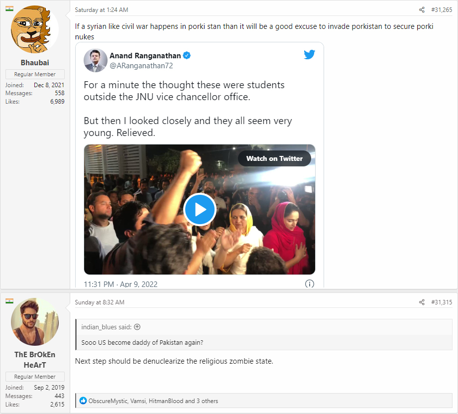Image resolution: width=458 pixels, height=414 pixels.
Task: Click Sunday at 8:32 AM timestamp
Action: click(x=100, y=302)
